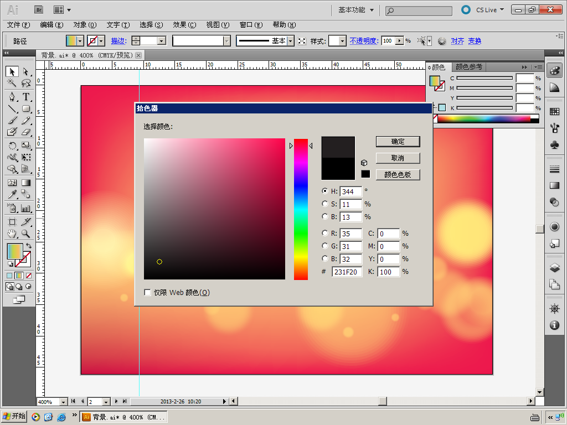This screenshot has height=425, width=567.
Task: Open the Swatches panel icon
Action: (x=554, y=111)
